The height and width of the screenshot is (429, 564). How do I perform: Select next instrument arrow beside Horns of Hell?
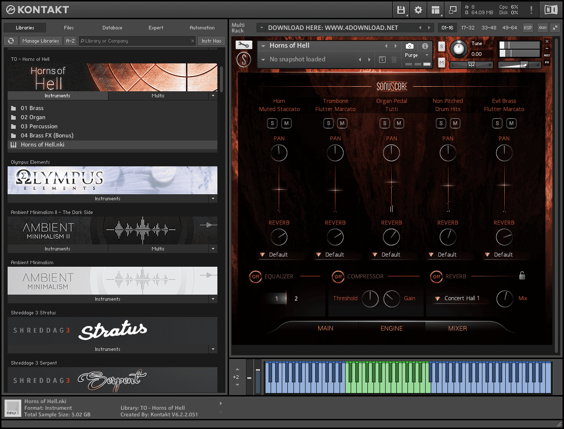[x=396, y=46]
